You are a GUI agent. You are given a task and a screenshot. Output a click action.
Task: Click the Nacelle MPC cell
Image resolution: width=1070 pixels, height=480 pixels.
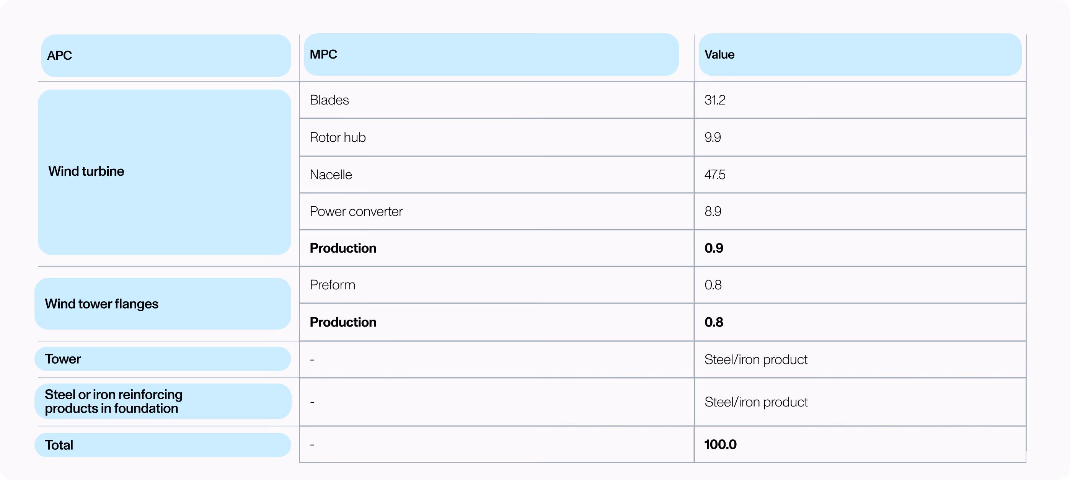click(x=496, y=175)
